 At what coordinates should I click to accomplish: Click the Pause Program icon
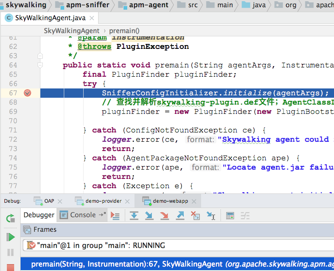(x=11, y=252)
